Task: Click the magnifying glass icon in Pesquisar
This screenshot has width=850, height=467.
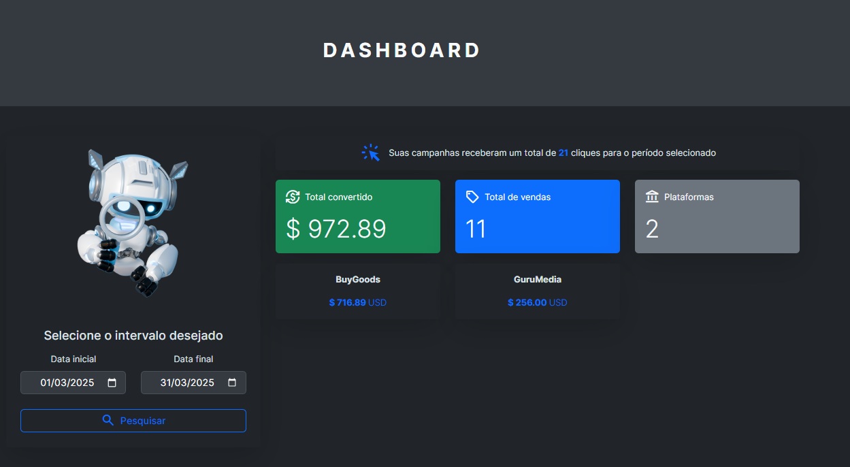Action: click(108, 421)
